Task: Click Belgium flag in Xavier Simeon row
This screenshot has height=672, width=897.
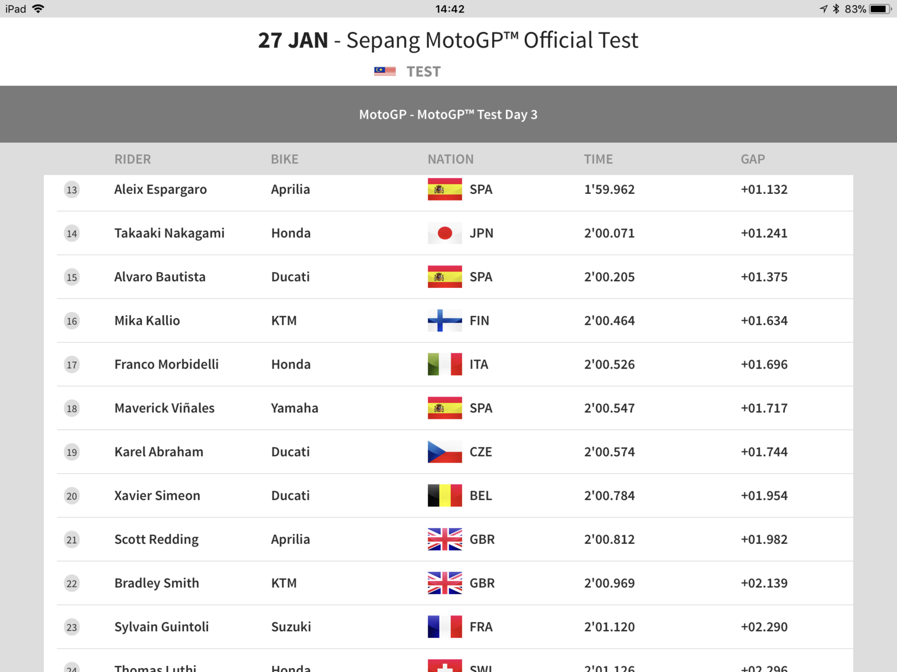Action: [445, 496]
